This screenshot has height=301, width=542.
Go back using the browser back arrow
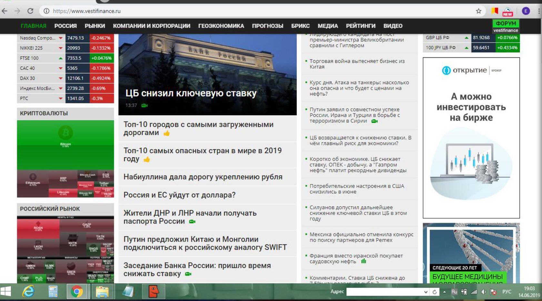5,11
